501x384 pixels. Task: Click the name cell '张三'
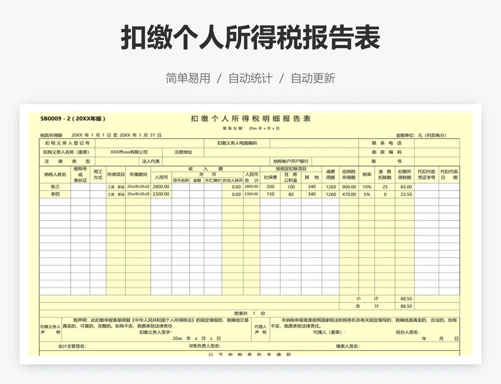(55, 187)
